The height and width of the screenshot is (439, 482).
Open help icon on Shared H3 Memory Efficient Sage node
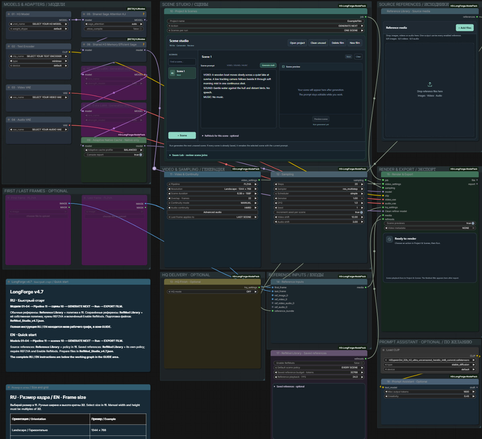[x=144, y=45]
